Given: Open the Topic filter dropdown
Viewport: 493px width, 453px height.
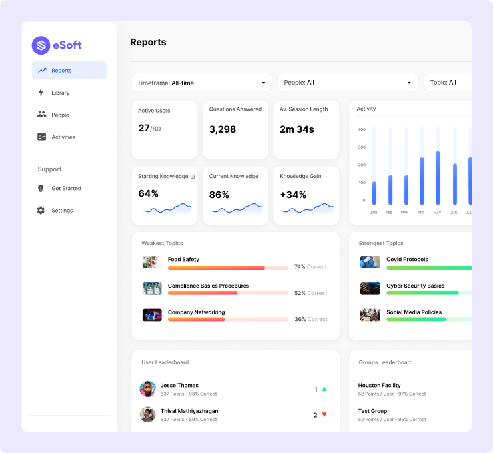Looking at the screenshot, I should (448, 83).
